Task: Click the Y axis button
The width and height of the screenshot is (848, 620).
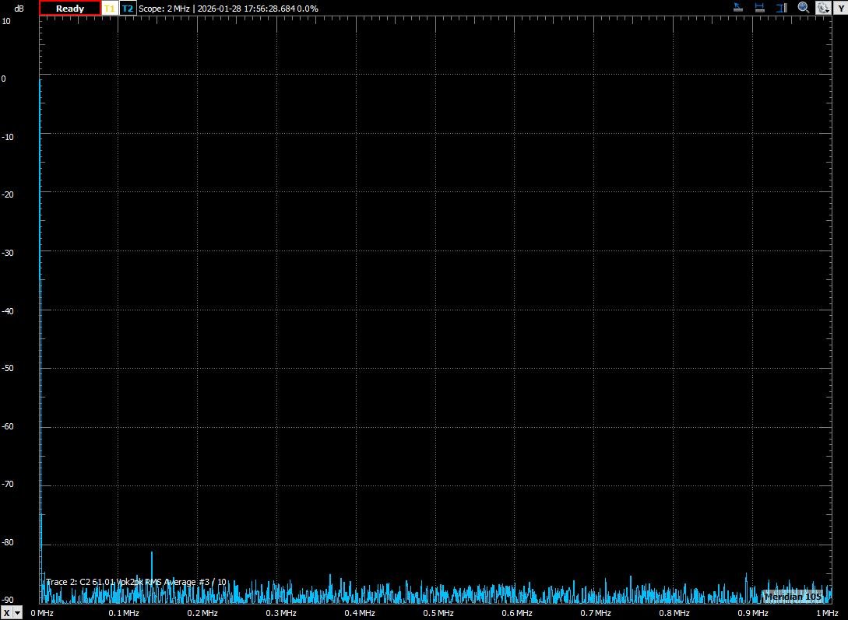Action: (x=841, y=8)
